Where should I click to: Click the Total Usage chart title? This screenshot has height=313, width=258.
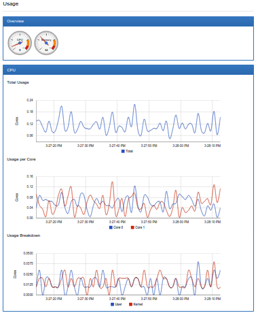click(18, 82)
